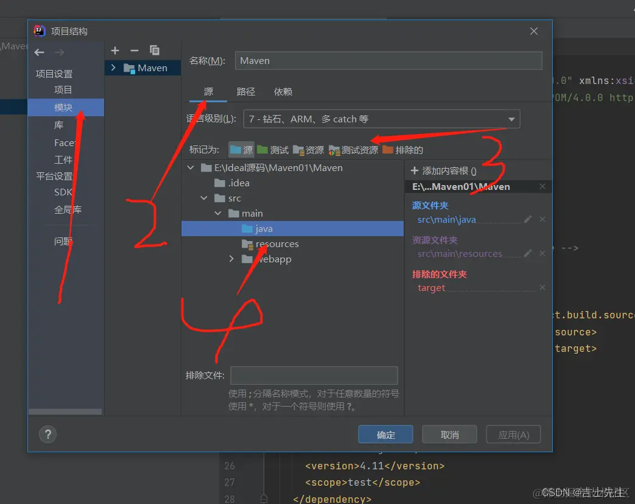Click the gutter fold marker on line 28
635x504 pixels.
(x=264, y=499)
